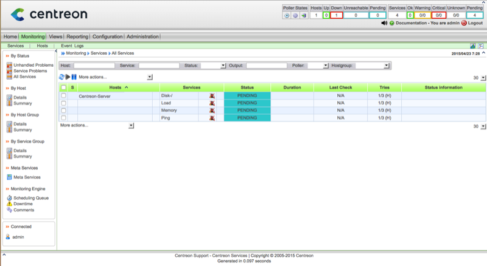487x266 pixels.
Task: Open the Configuration menu tab
Action: (x=107, y=36)
